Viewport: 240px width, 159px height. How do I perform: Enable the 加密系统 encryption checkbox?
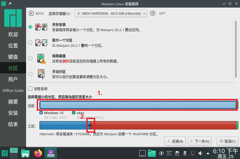30,89
